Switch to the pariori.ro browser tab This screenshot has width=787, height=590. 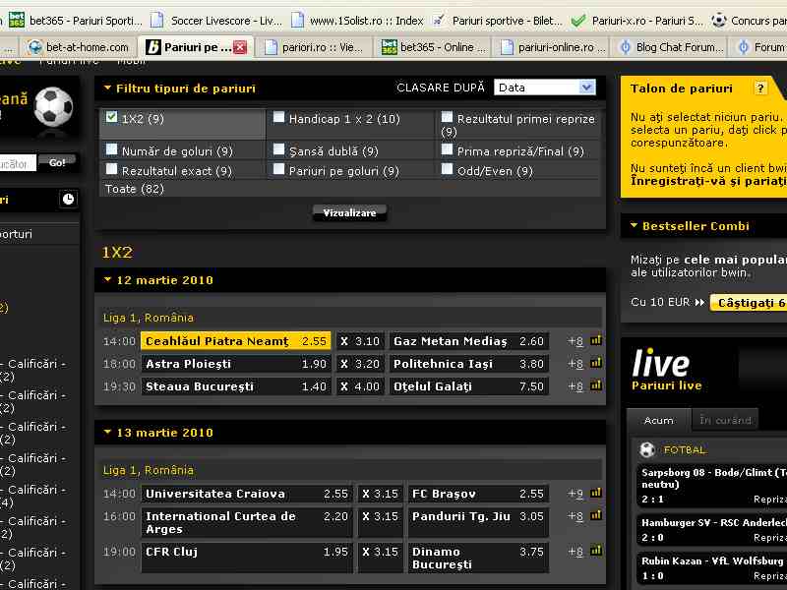click(x=314, y=47)
